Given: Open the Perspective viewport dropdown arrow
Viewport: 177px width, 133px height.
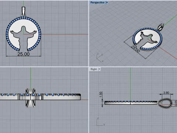Looking at the screenshot, I should 107,3.
